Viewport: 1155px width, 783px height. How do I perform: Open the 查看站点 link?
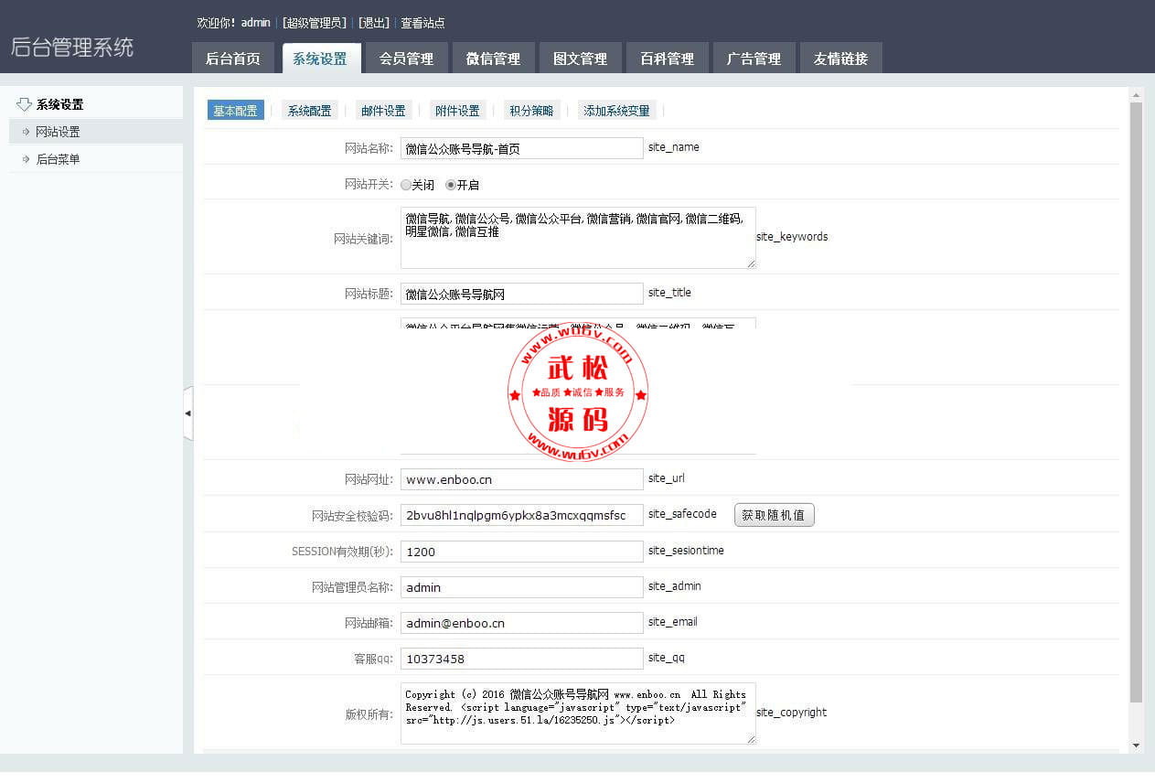pyautogui.click(x=422, y=23)
